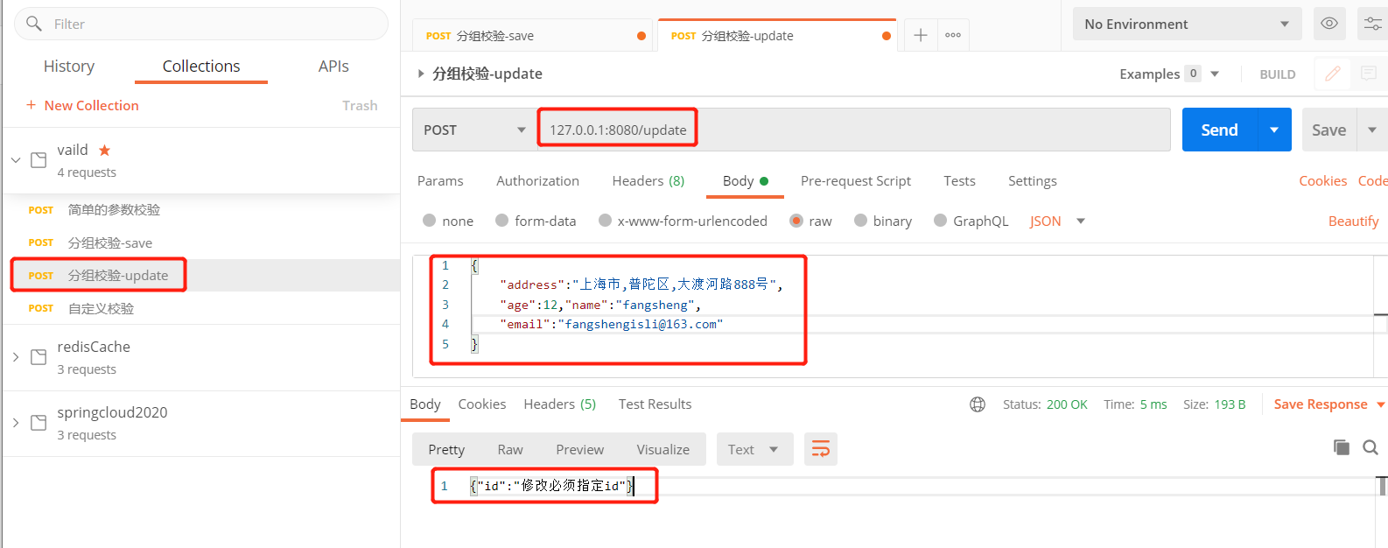Click the edit pencil icon near BUILD
Image resolution: width=1388 pixels, height=548 pixels.
1332,74
